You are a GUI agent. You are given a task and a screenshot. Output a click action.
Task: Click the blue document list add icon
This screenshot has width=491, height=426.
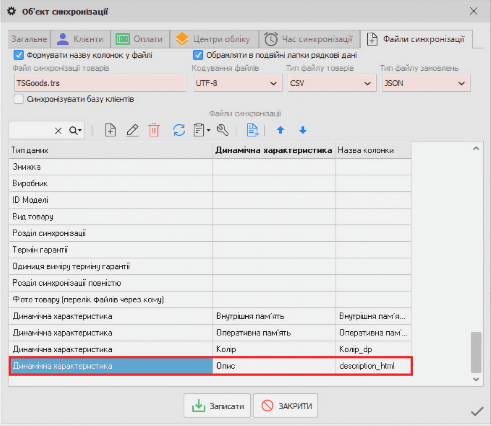coord(252,130)
